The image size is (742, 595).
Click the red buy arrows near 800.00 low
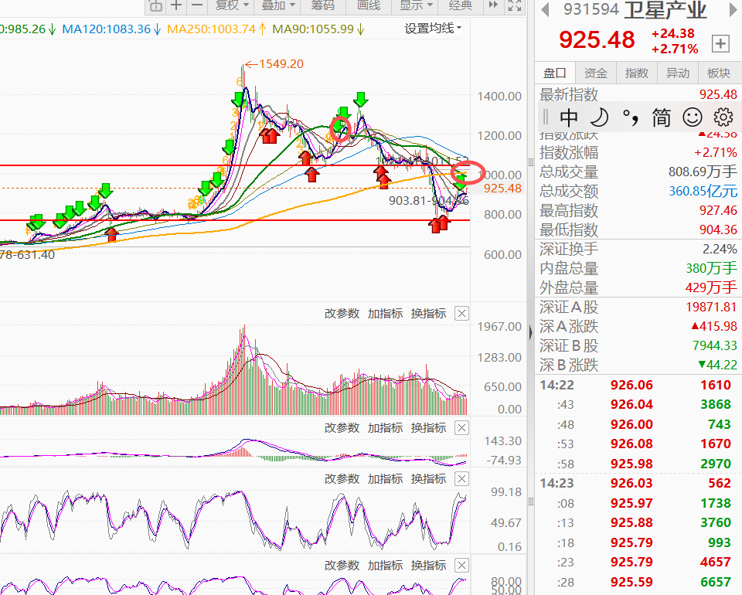tap(439, 224)
